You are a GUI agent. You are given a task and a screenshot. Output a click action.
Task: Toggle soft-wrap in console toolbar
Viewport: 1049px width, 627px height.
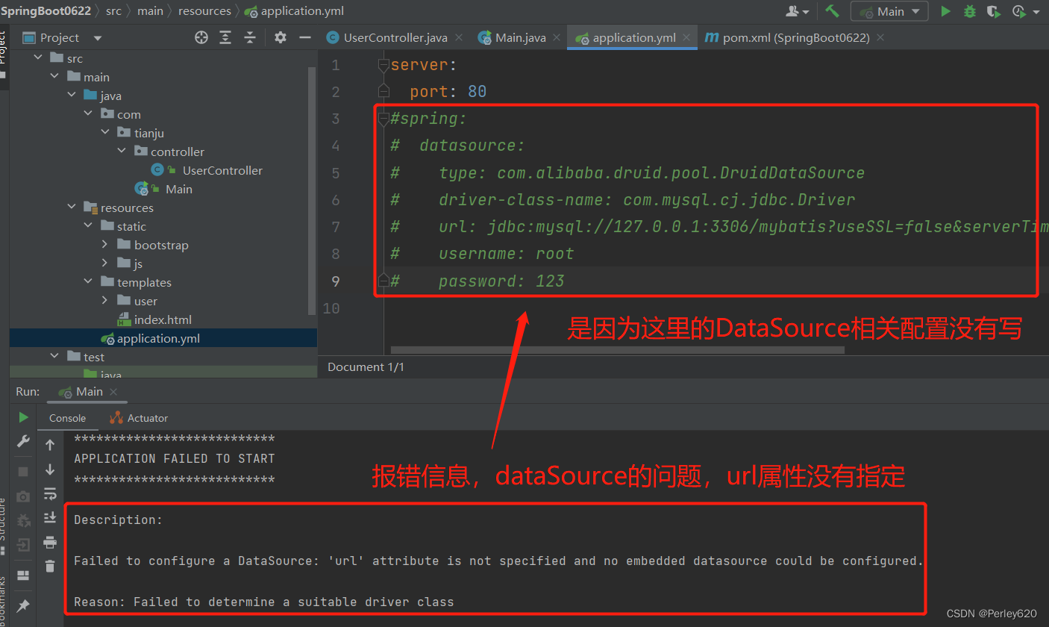tap(50, 493)
